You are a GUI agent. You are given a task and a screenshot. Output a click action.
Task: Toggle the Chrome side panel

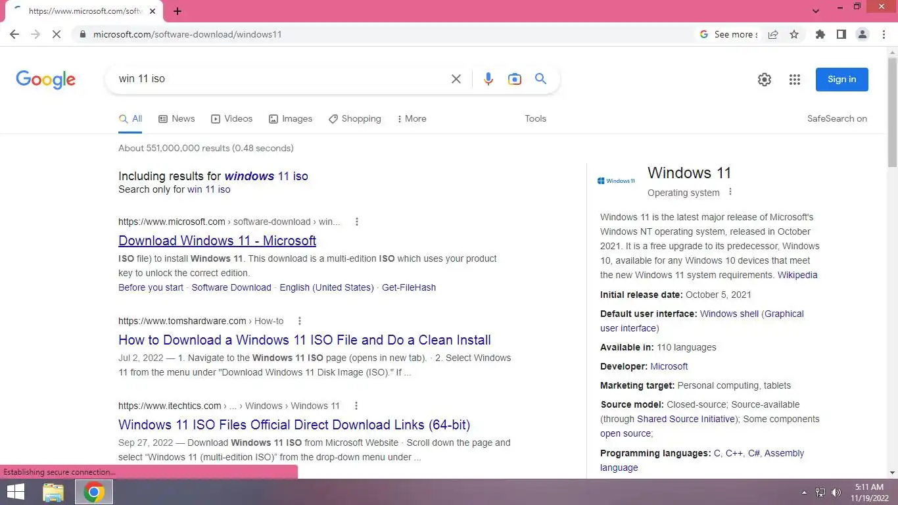pos(841,34)
